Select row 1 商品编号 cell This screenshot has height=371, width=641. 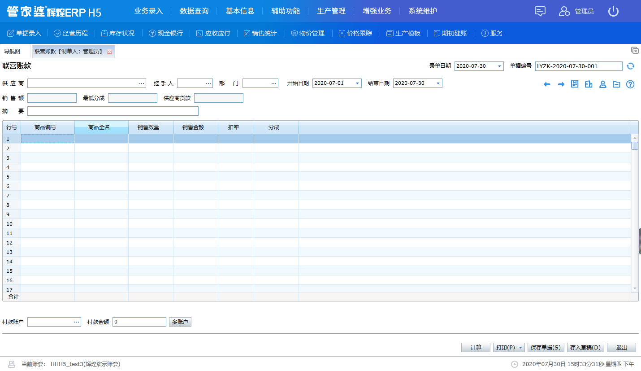48,139
